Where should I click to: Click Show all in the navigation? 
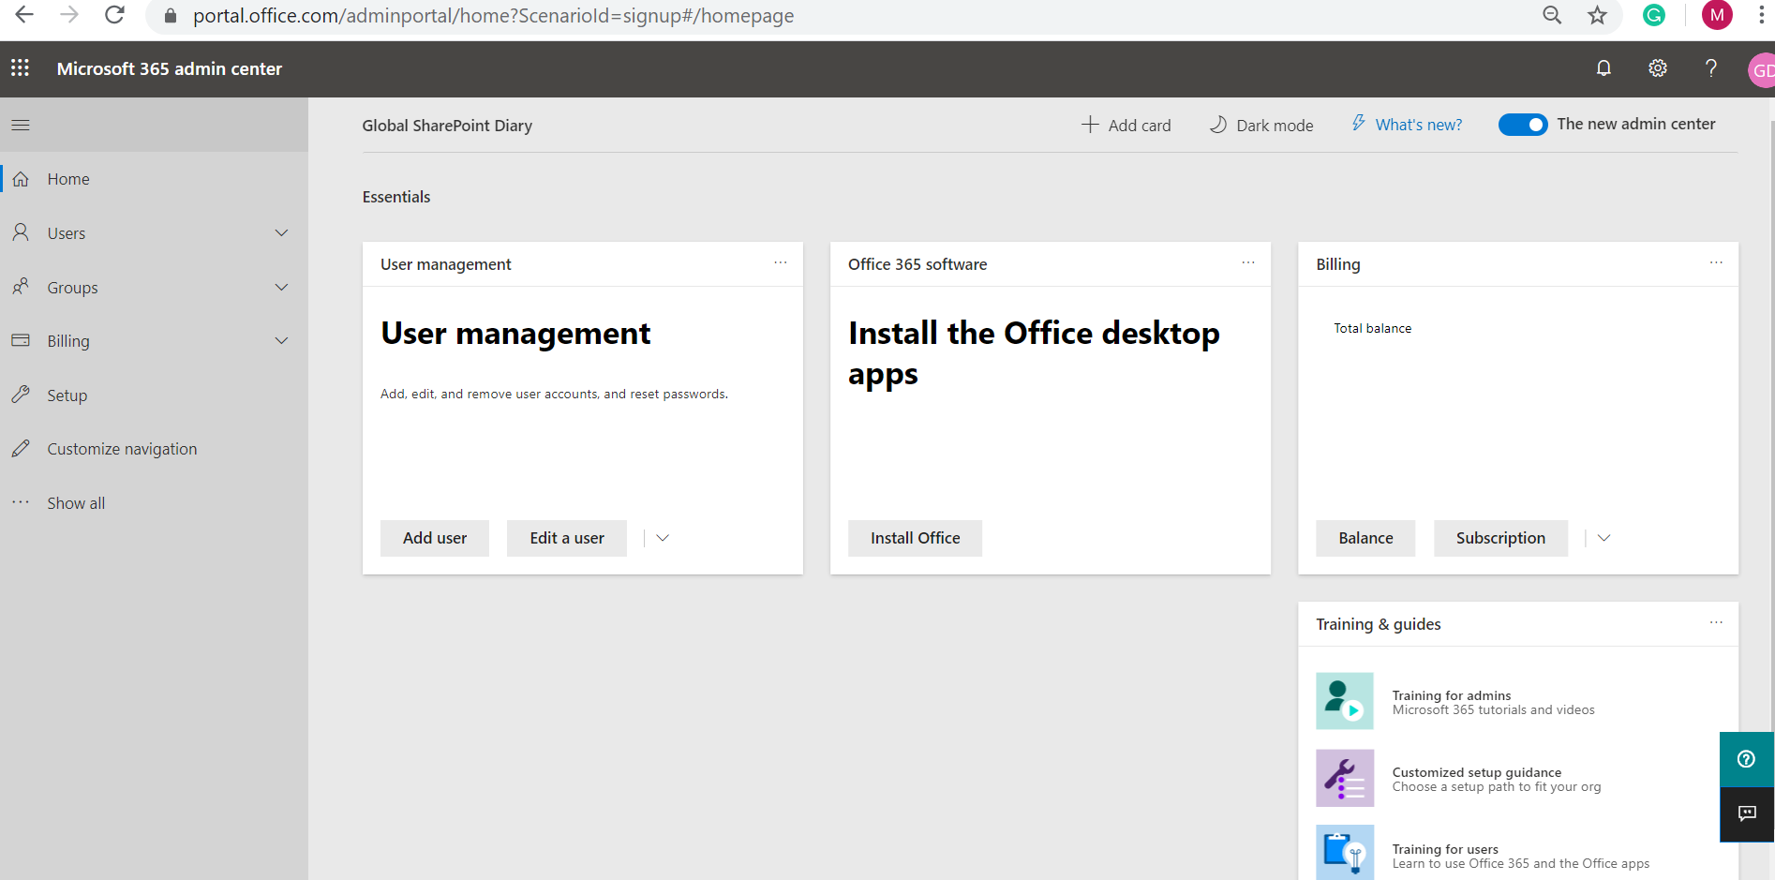pos(154,503)
